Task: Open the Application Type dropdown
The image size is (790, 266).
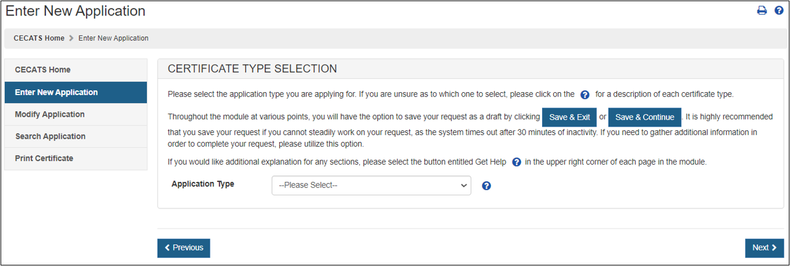Action: click(371, 186)
